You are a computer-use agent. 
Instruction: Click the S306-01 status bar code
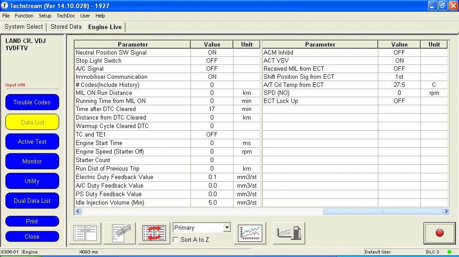10,252
